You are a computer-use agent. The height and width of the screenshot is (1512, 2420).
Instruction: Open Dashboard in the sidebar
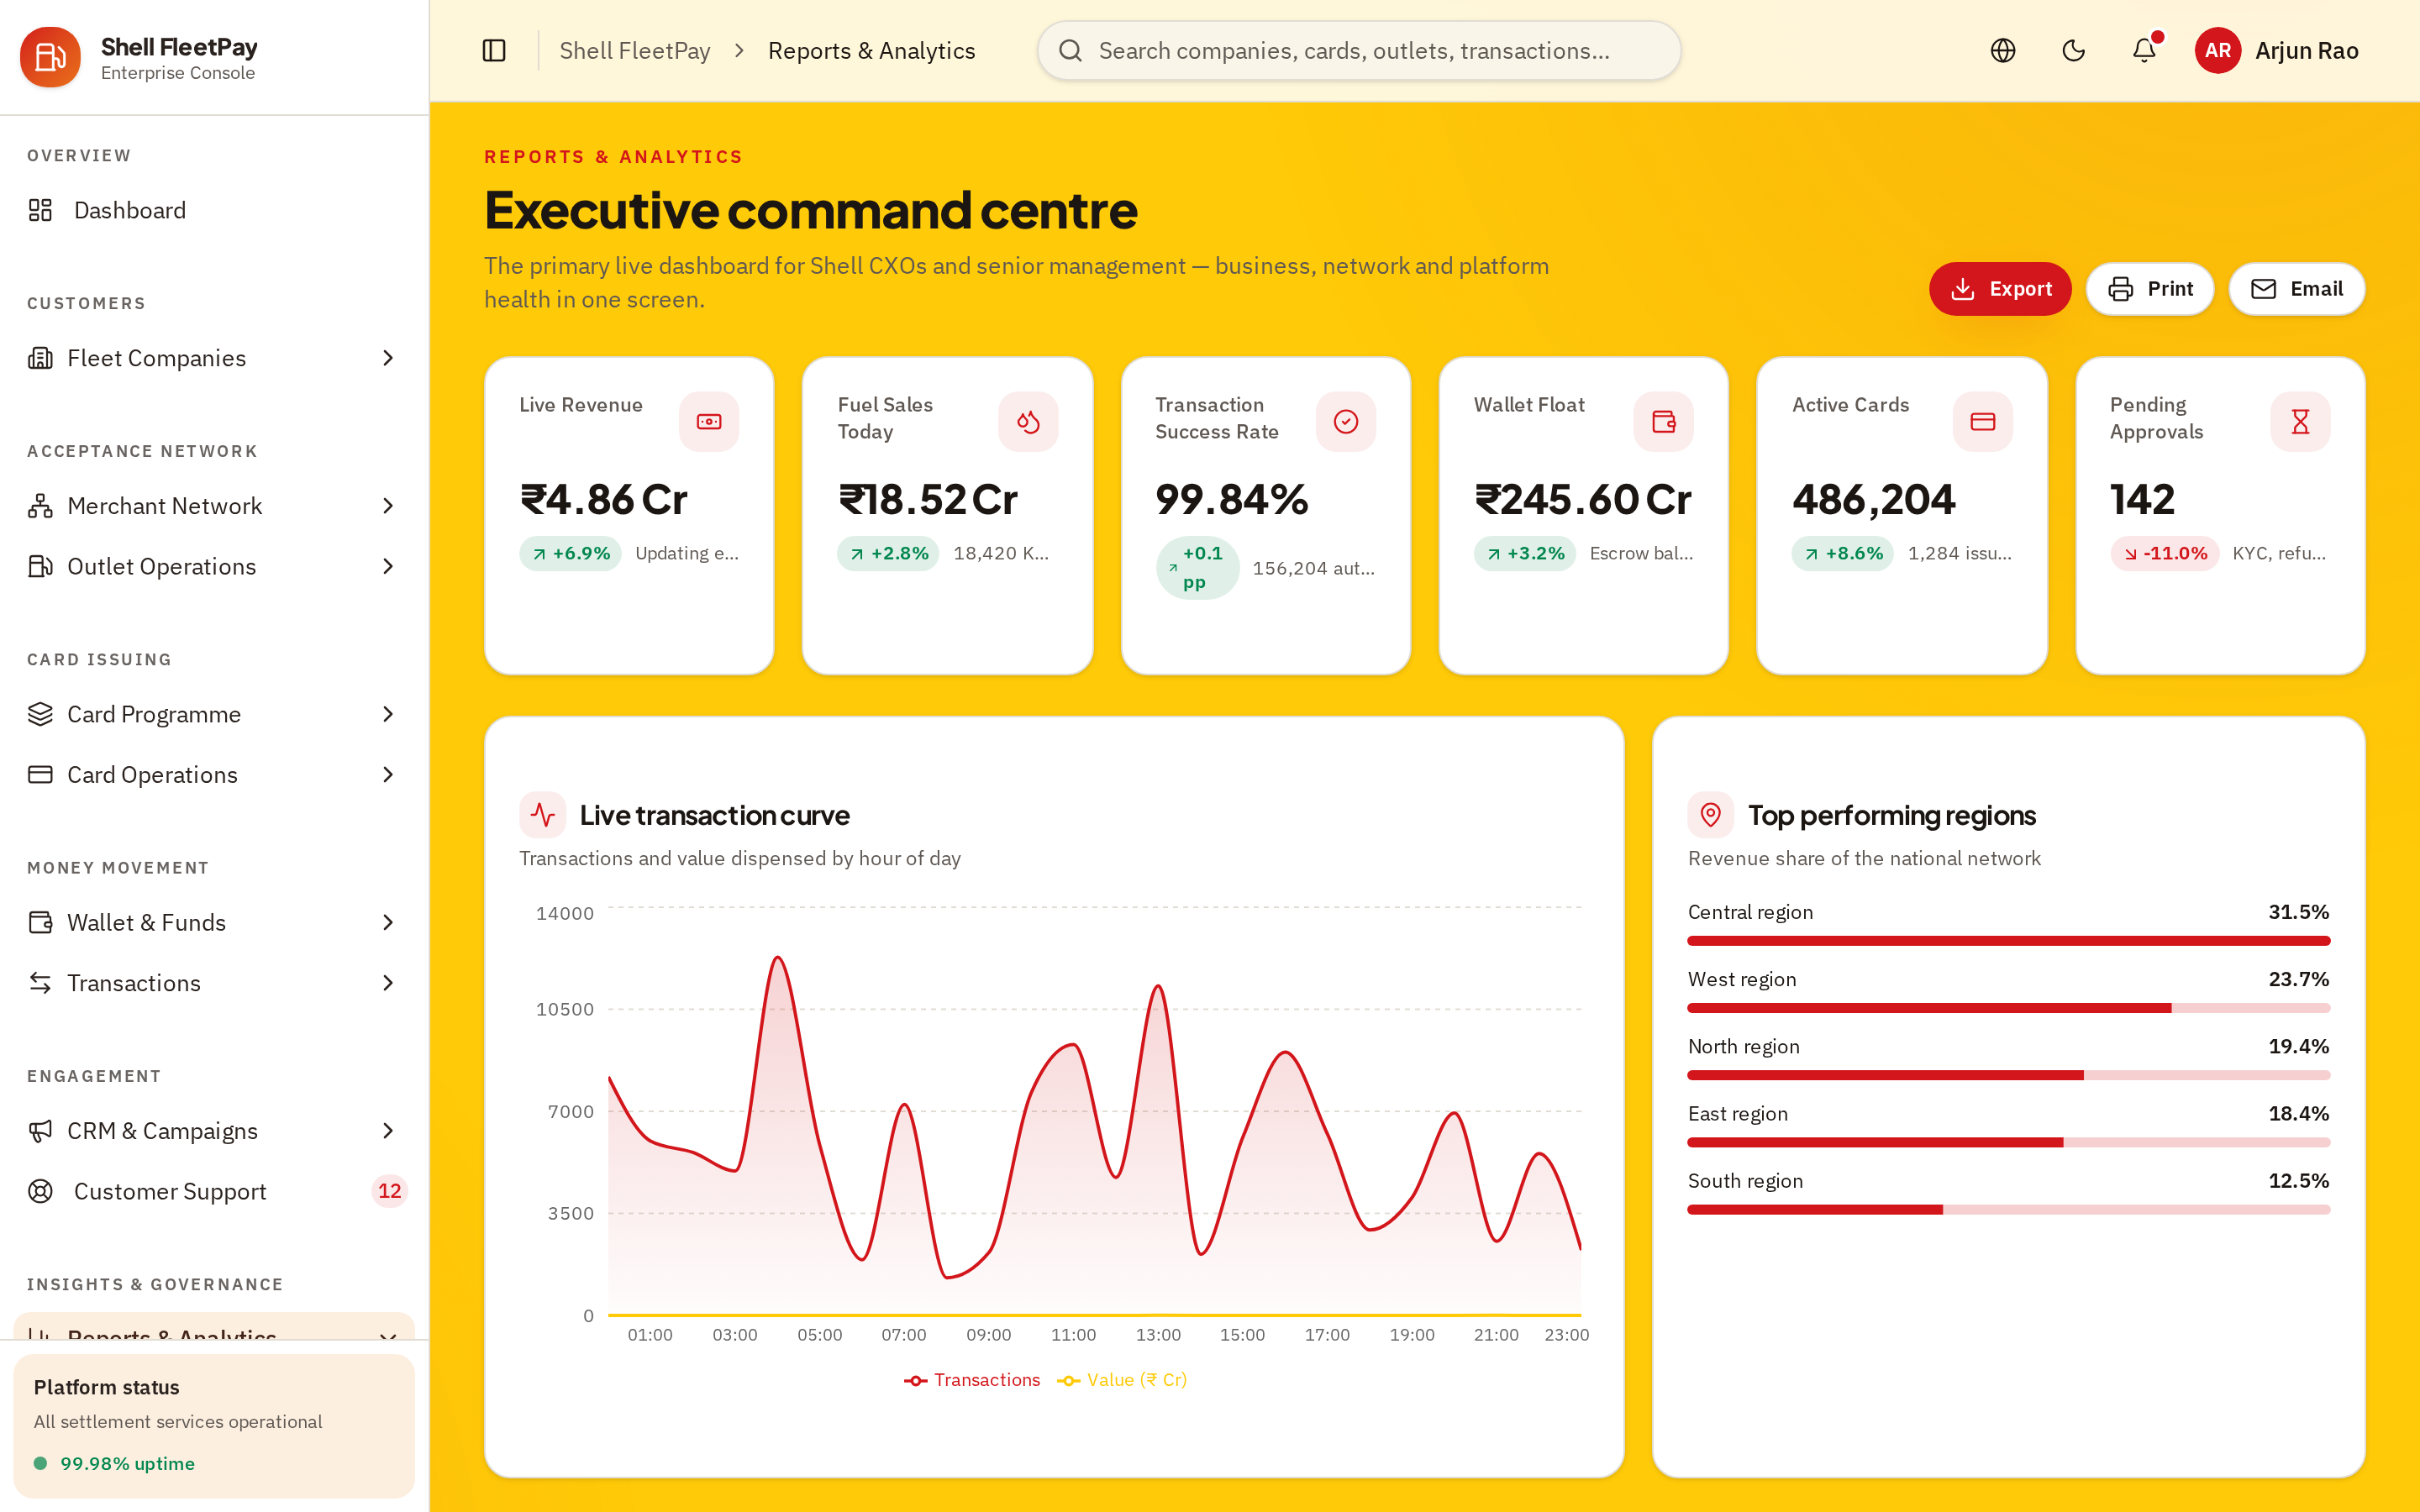(x=214, y=210)
